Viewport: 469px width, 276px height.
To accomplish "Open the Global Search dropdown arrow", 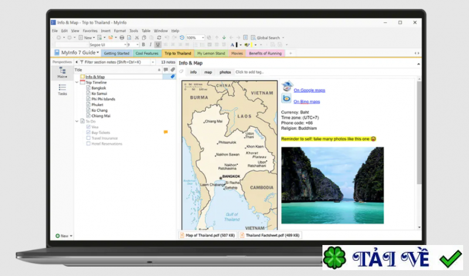I will (283, 37).
